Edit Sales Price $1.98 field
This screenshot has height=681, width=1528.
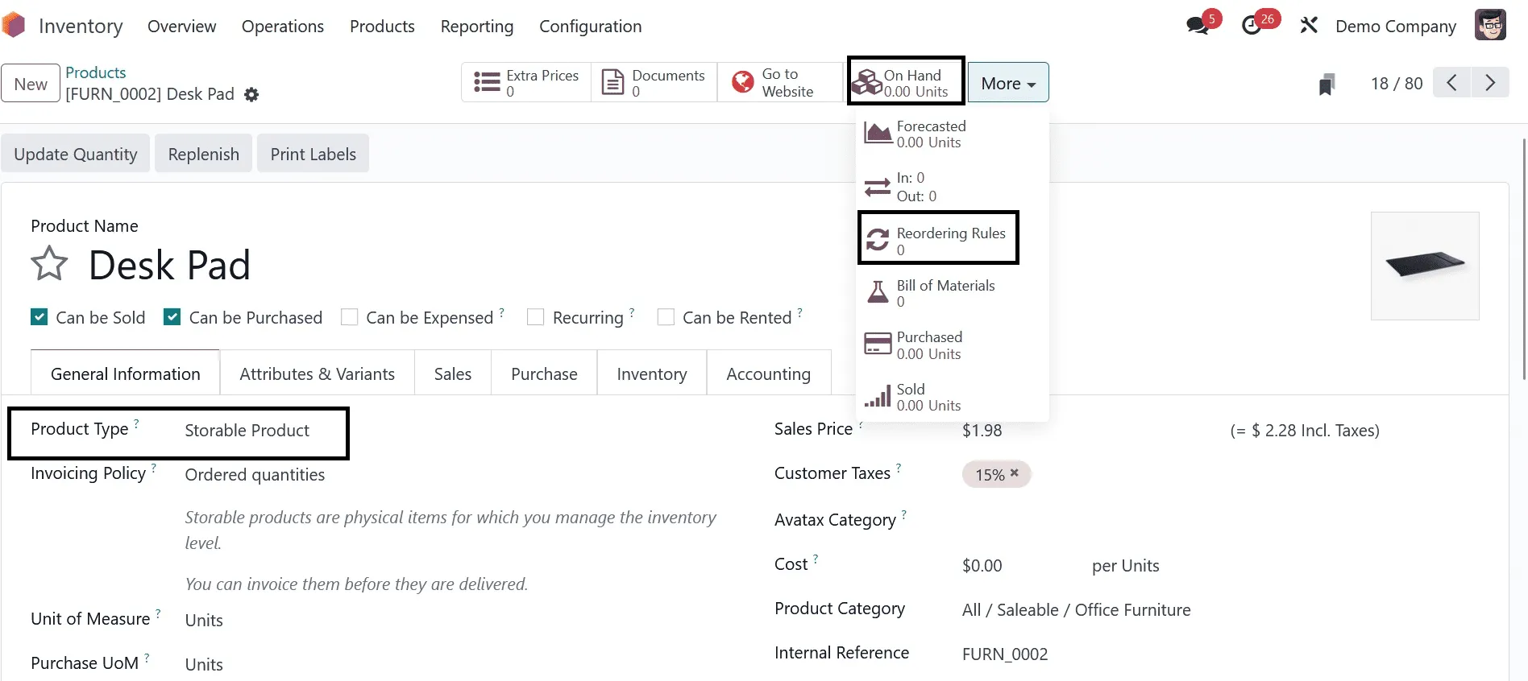click(x=982, y=431)
